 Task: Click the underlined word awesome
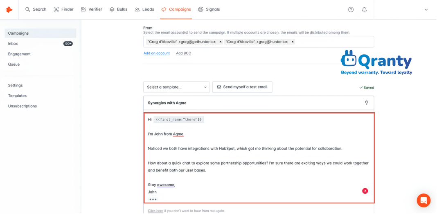[x=166, y=185]
